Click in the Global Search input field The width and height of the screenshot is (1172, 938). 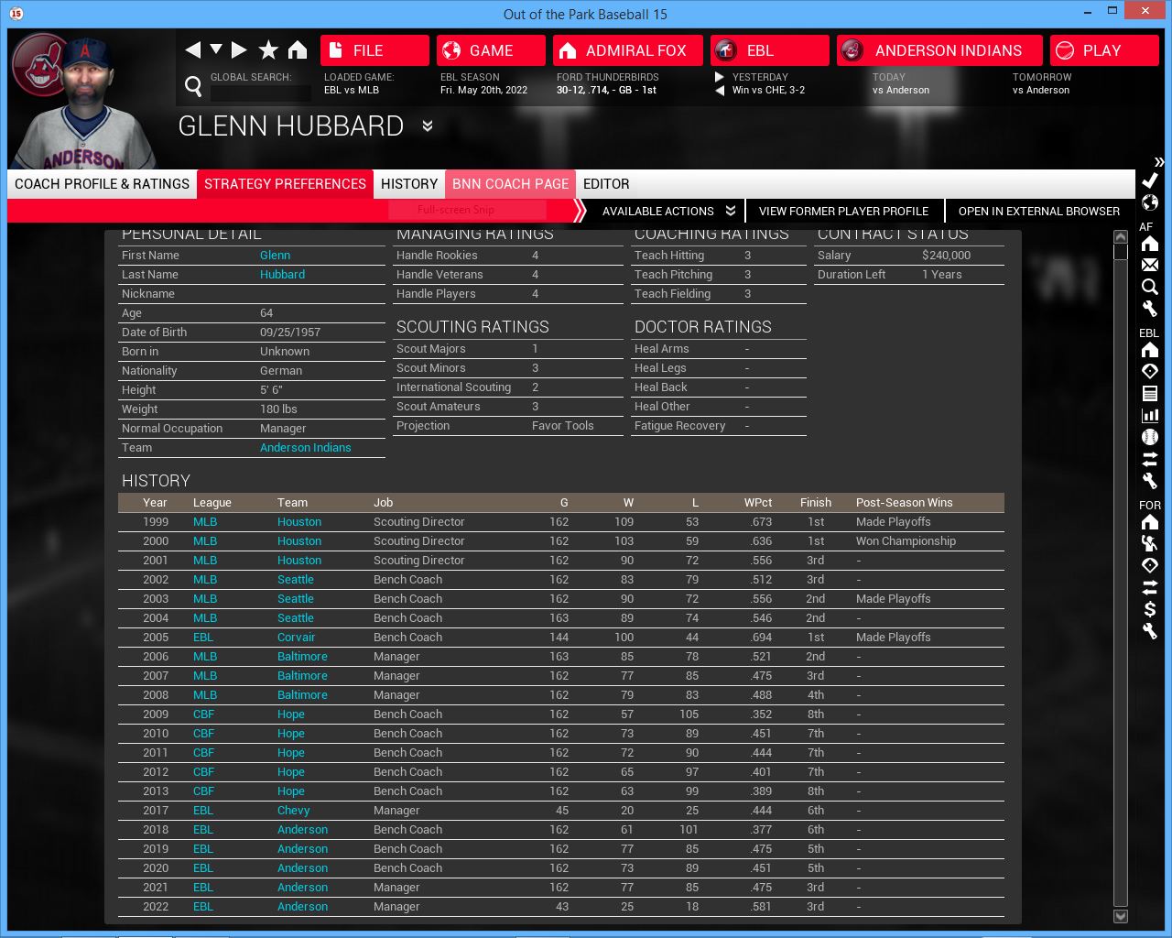(260, 93)
